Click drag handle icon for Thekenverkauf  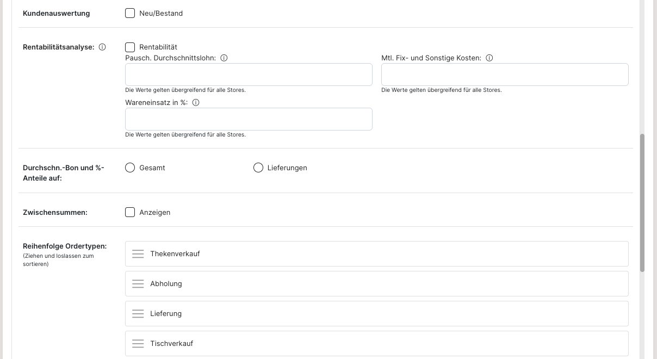(138, 254)
